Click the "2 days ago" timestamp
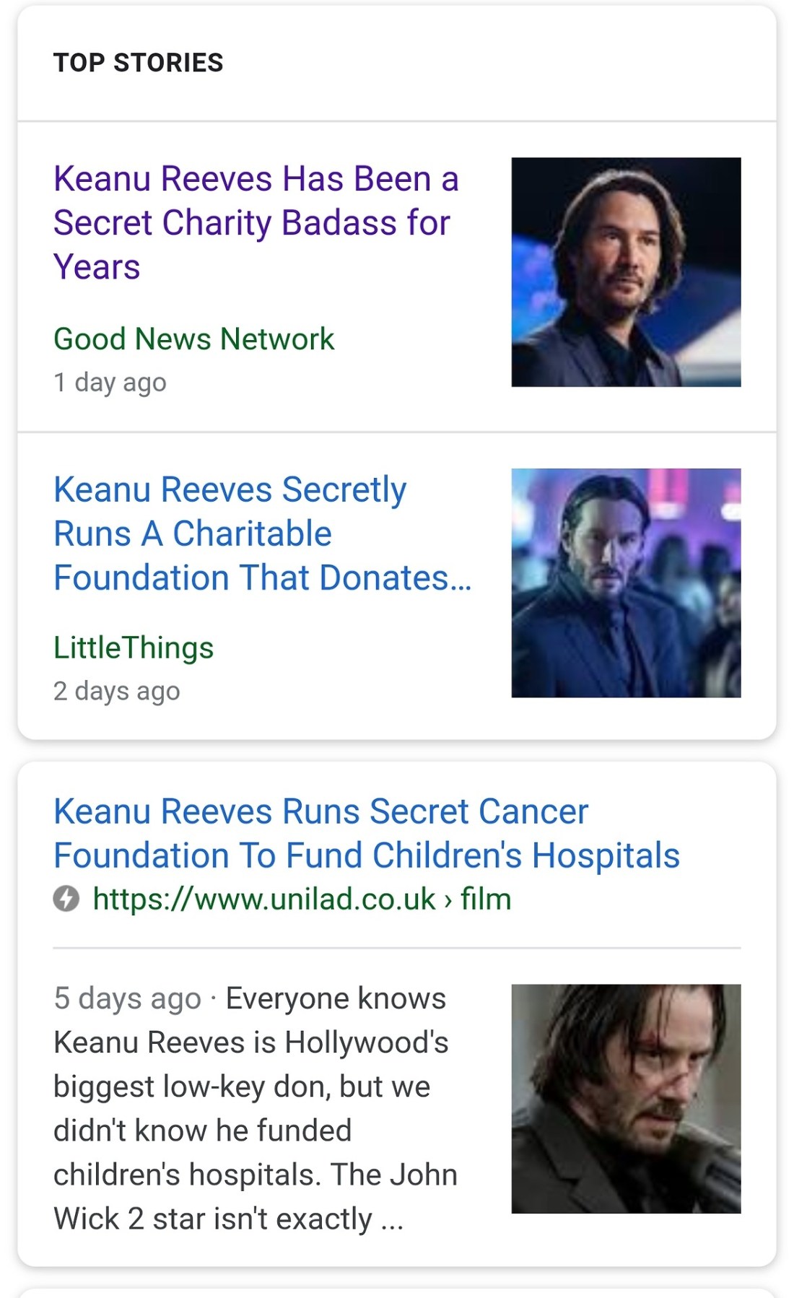This screenshot has height=1298, width=794. pos(117,691)
